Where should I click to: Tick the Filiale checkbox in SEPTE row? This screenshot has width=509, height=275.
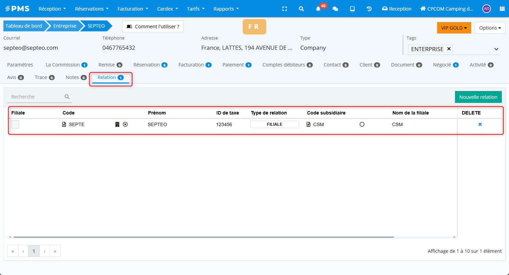pos(15,124)
